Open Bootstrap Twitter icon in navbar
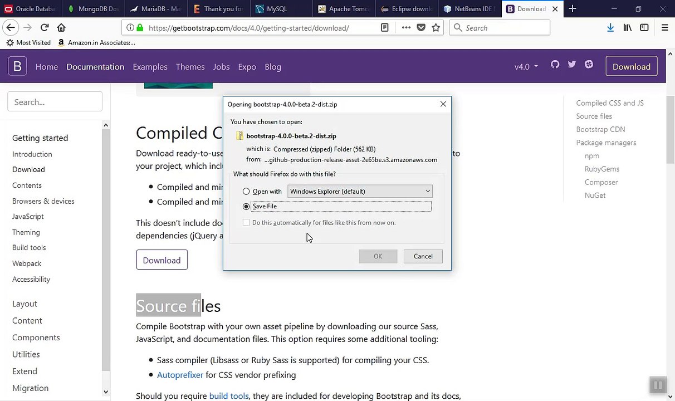The height and width of the screenshot is (401, 675). pos(572,65)
